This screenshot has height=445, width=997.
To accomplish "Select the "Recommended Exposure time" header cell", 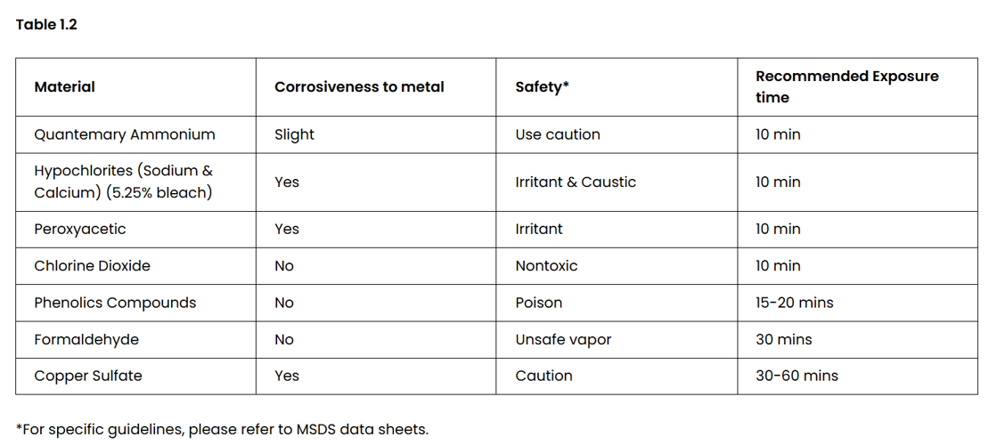I will 846,87.
